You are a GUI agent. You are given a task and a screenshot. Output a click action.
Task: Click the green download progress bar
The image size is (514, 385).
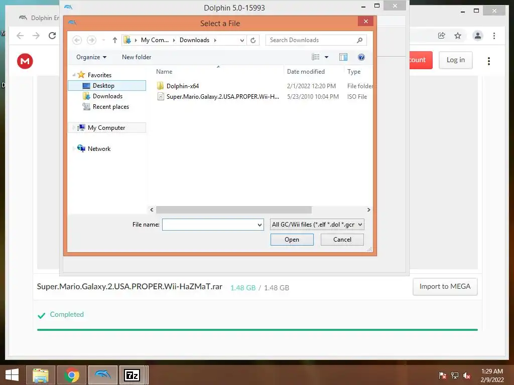click(x=258, y=330)
